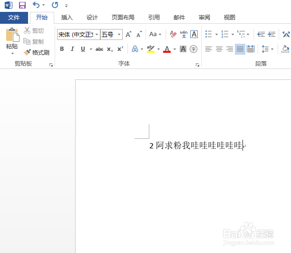Align text left
The height and width of the screenshot is (253, 291).
(209, 49)
